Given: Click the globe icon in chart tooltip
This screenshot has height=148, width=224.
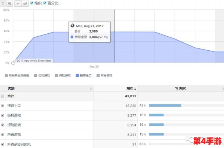Looking at the screenshot, I should [72, 25].
